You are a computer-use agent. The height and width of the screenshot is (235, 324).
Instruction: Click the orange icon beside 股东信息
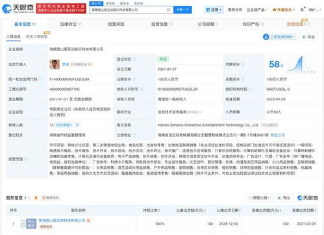36,198
